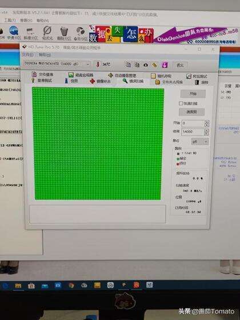Open the File menu in HD Tune
This screenshot has width=240, height=320.
(28, 54)
